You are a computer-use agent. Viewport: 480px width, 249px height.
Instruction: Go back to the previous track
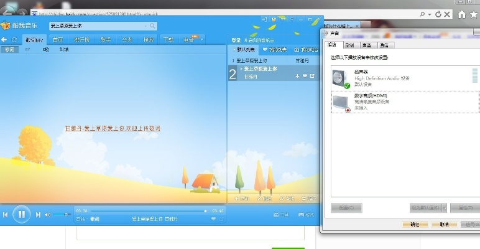coord(5,215)
